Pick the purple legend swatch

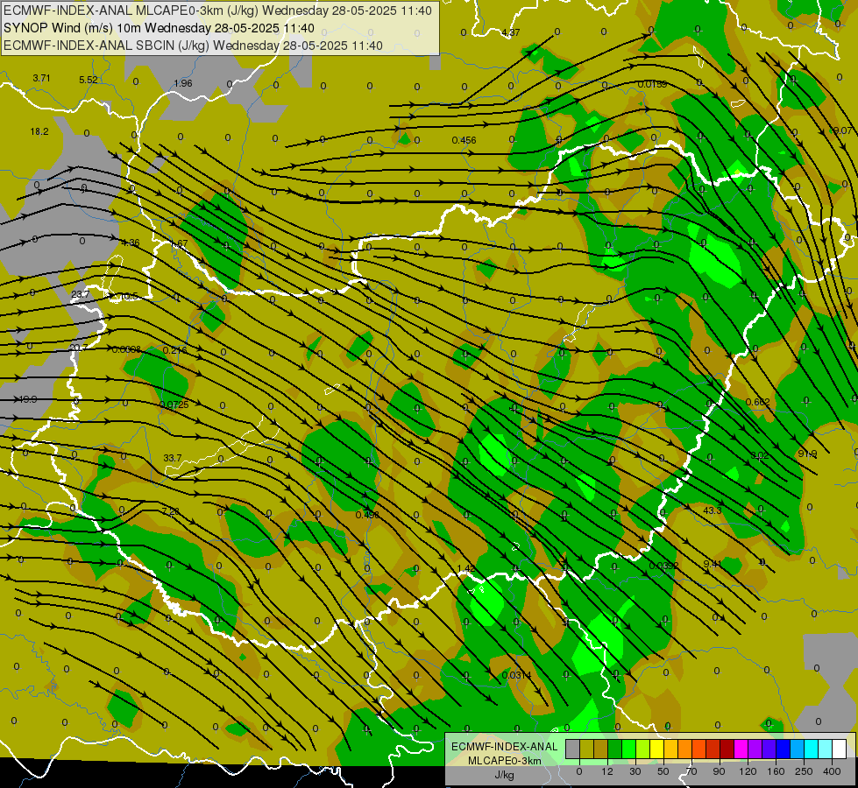pyautogui.click(x=755, y=749)
